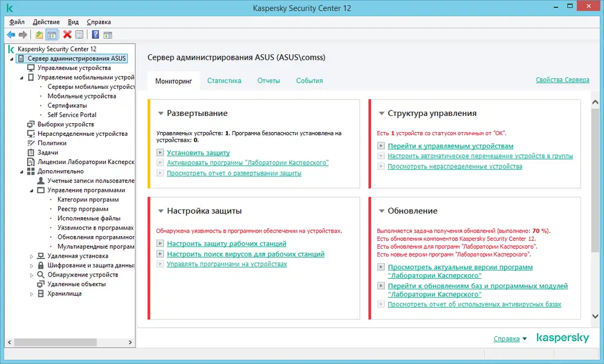This screenshot has width=604, height=364.
Task: Collapse the Развертывание section triangle
Action: pyautogui.click(x=161, y=113)
